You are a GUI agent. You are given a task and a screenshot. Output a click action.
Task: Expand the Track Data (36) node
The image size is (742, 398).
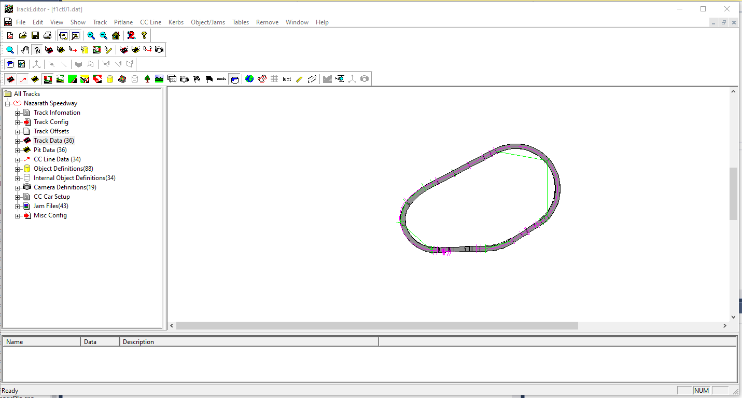point(17,141)
